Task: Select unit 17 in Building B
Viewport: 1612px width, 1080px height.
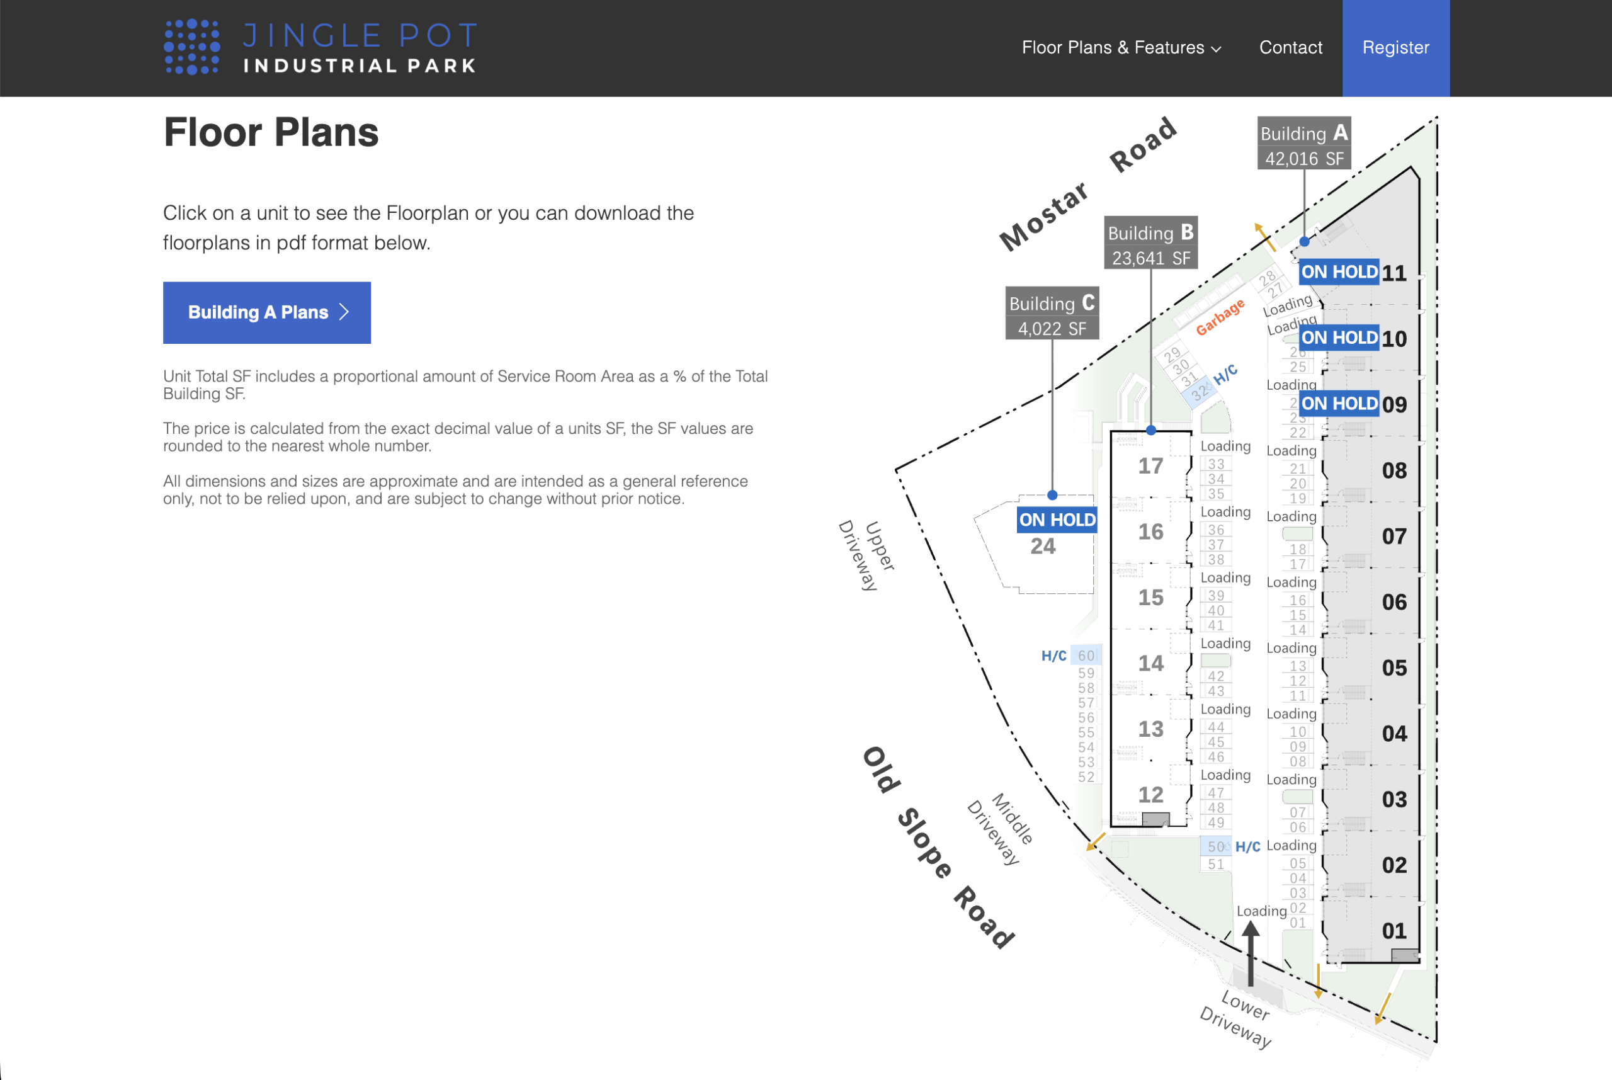Action: [x=1150, y=466]
